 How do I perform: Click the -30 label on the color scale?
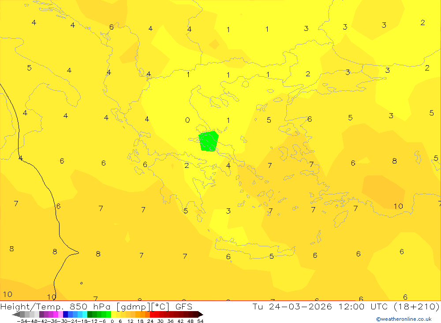63,321
